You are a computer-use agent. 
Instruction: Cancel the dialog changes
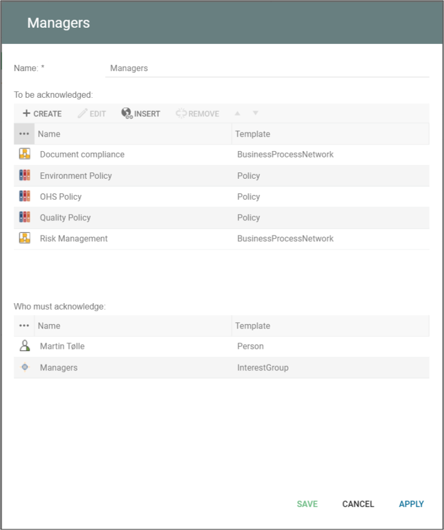click(358, 504)
